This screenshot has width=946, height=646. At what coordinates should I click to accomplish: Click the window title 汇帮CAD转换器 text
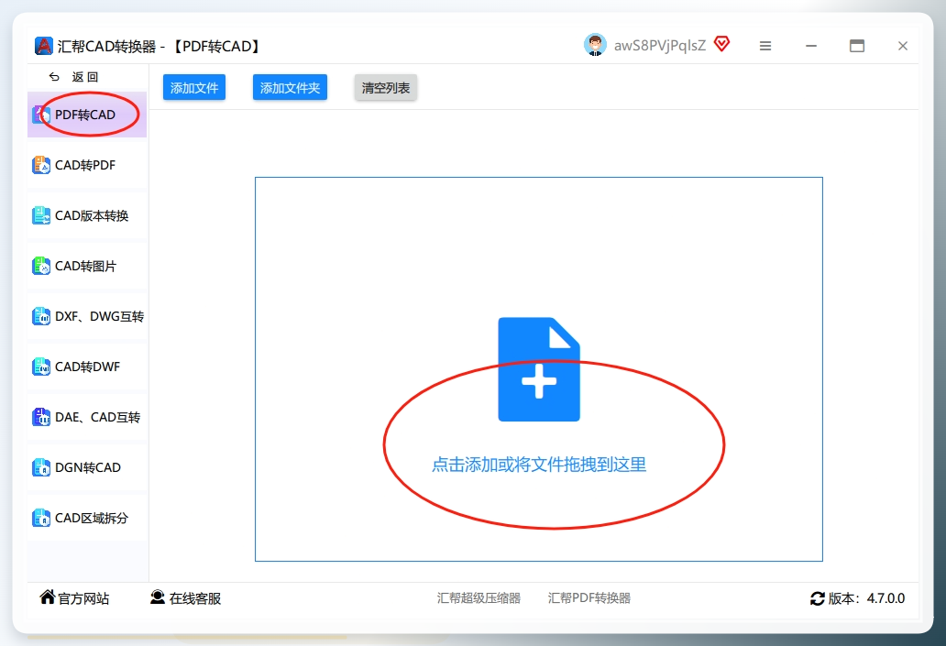pos(106,47)
